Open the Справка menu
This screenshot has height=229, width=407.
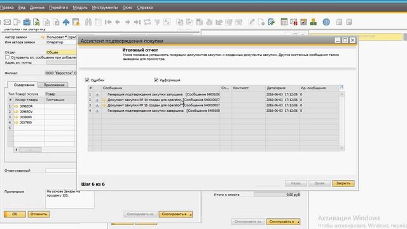click(x=145, y=8)
